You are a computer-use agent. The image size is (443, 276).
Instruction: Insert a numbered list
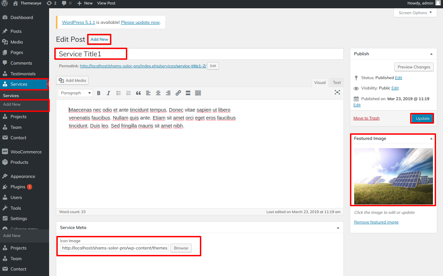129,93
